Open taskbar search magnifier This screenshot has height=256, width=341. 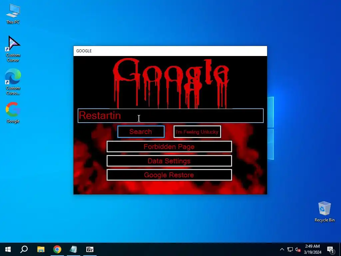pos(24,249)
